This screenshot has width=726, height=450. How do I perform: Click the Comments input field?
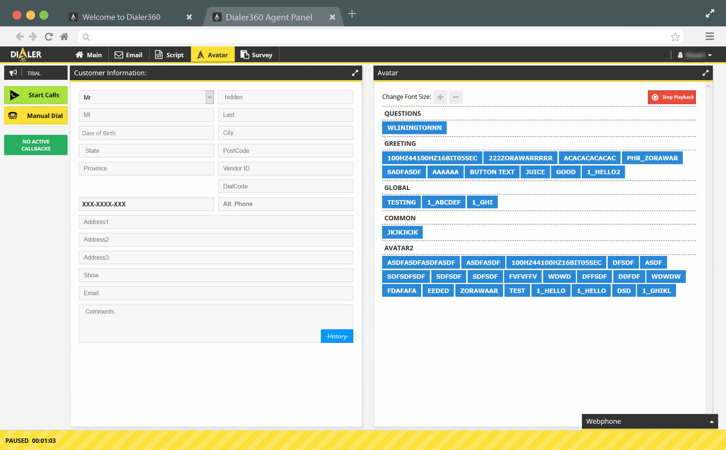pyautogui.click(x=215, y=321)
